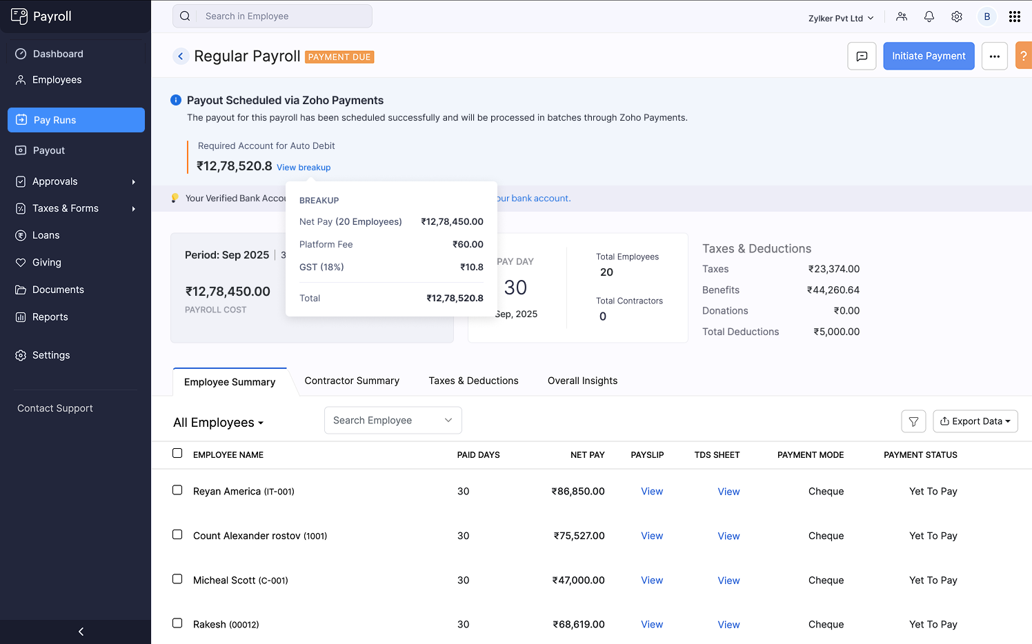
Task: Open the three-dots more options menu
Action: pyautogui.click(x=994, y=56)
